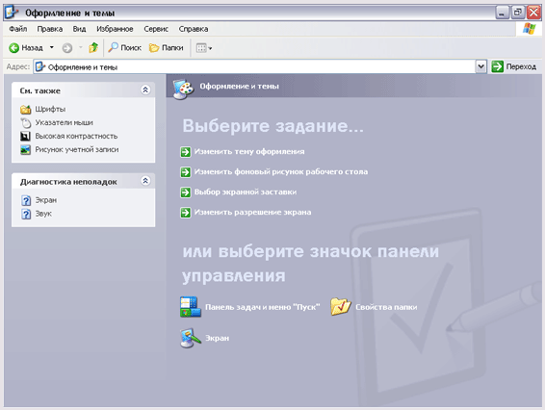Open Указатели мыши link
The height and width of the screenshot is (410, 545).
click(x=64, y=122)
